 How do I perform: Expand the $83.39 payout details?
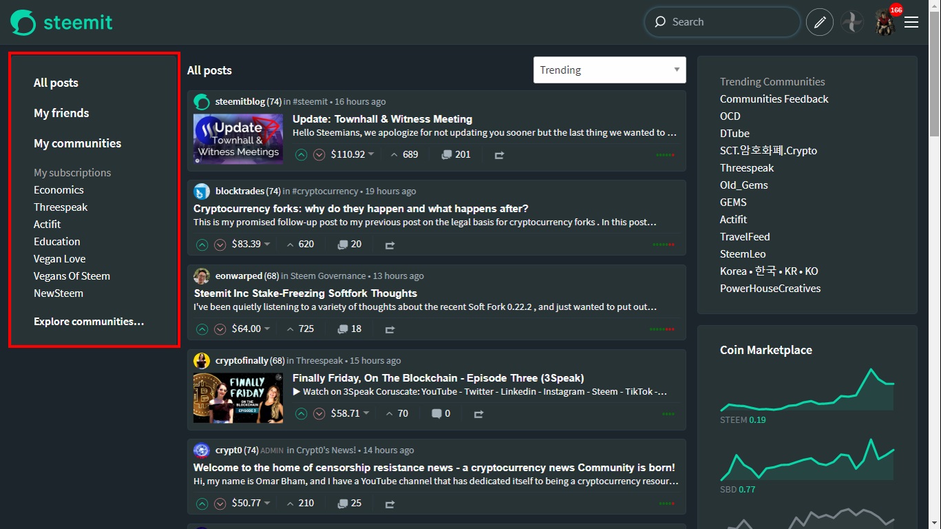(x=251, y=244)
